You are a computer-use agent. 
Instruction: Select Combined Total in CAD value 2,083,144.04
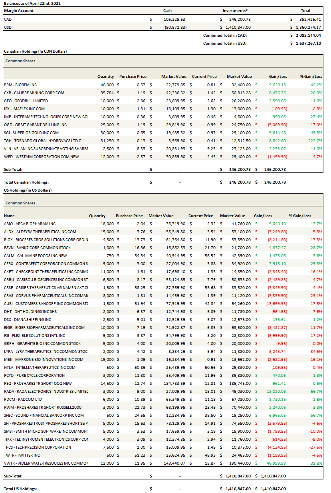point(307,35)
